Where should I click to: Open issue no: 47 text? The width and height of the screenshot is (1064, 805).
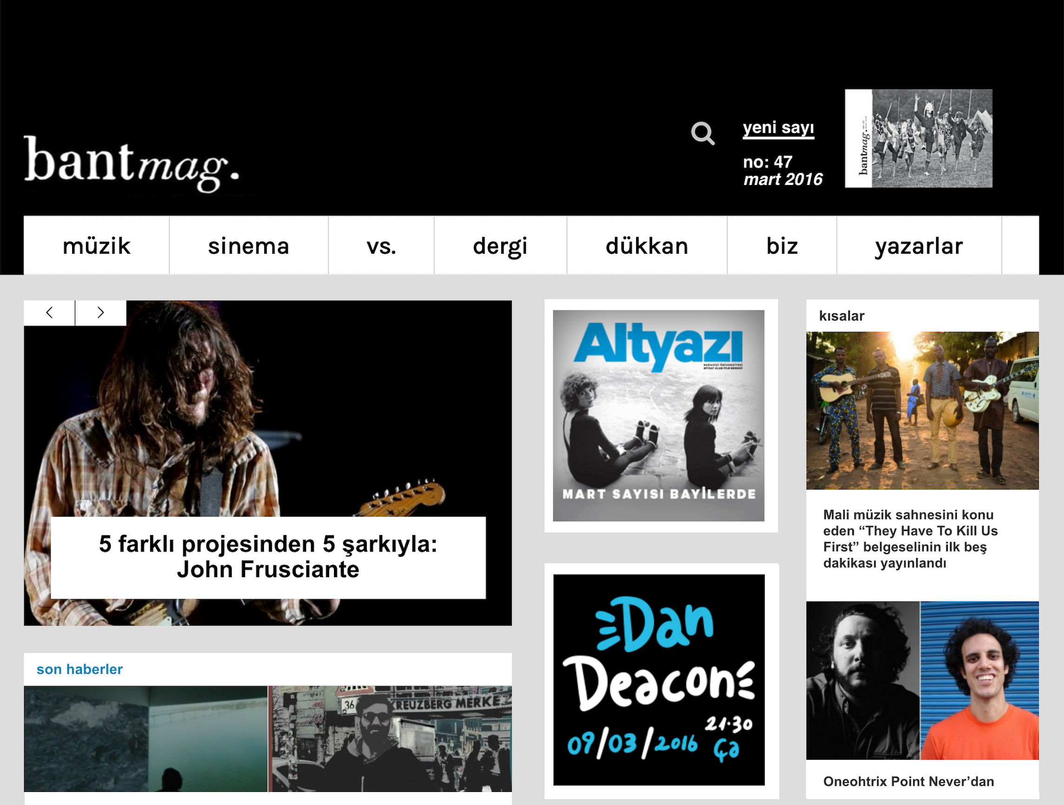click(768, 162)
